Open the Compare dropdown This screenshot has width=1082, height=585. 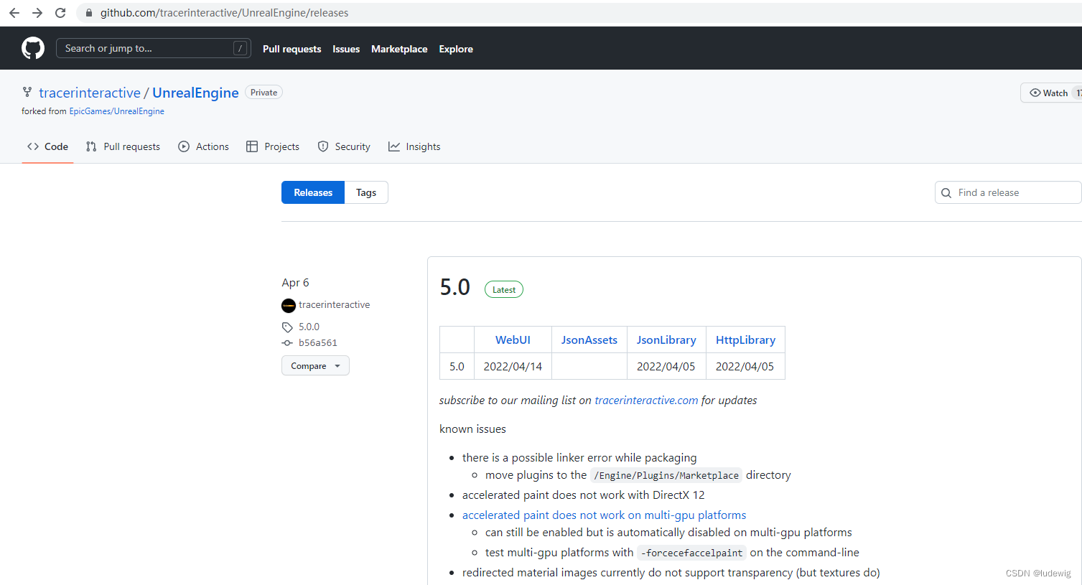point(315,365)
